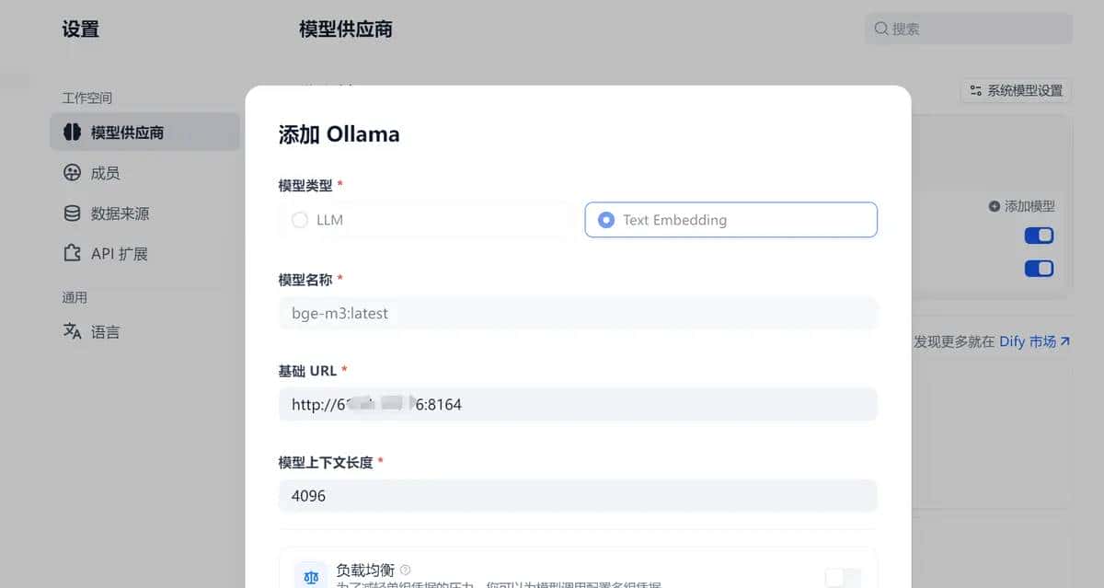Viewport: 1104px width, 588px height.
Task: Click the 基础 URL input field
Action: tap(578, 404)
